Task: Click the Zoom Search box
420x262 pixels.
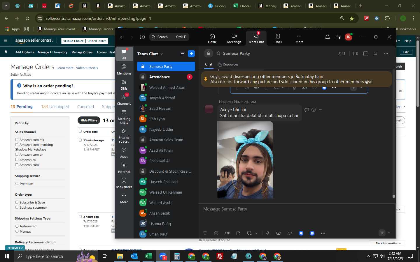Action: click(169, 37)
